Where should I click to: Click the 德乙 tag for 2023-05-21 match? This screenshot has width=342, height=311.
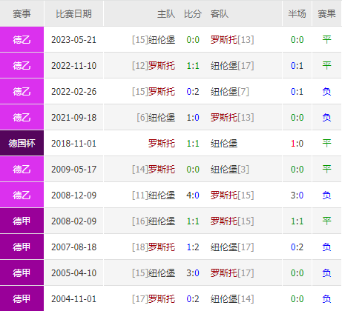[22, 40]
